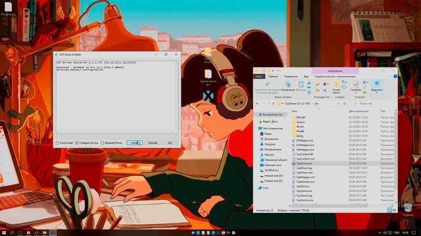Switch to the Главная ribbon tab
The width and height of the screenshot is (421, 236).
(x=273, y=77)
